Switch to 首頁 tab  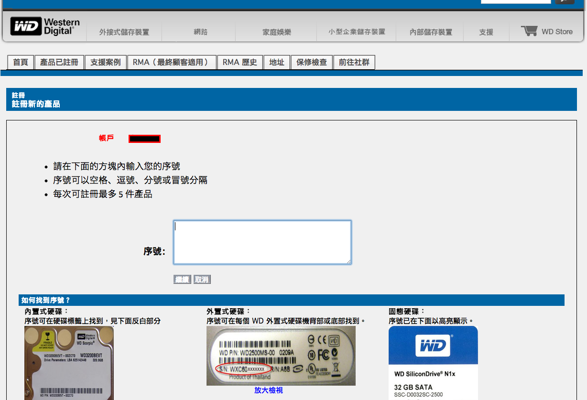(x=21, y=62)
